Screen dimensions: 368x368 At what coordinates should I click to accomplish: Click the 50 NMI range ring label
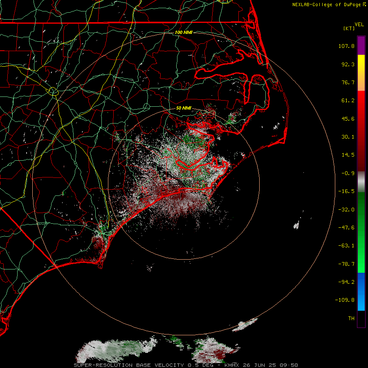[x=184, y=108]
